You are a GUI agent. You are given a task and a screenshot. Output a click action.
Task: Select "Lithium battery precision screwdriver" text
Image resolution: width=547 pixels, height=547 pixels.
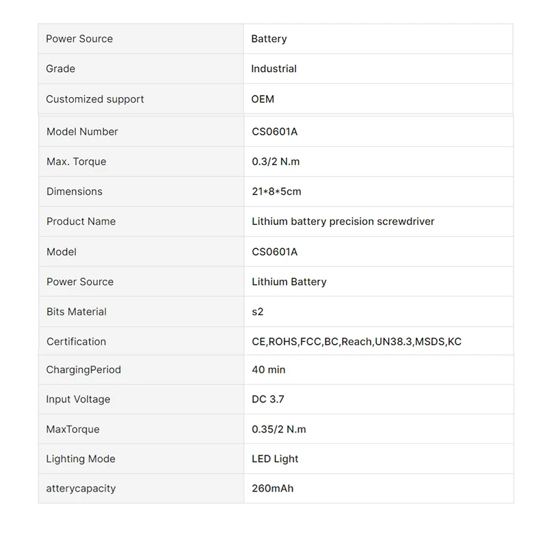pyautogui.click(x=343, y=222)
